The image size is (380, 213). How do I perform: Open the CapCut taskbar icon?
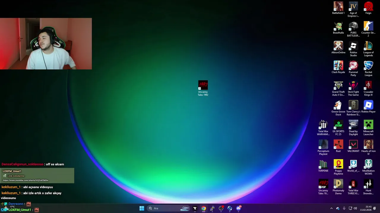pos(195,208)
